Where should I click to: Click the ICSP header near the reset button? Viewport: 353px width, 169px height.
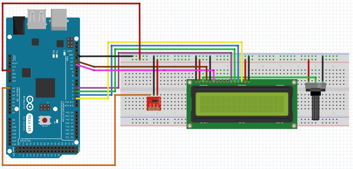click(45, 107)
